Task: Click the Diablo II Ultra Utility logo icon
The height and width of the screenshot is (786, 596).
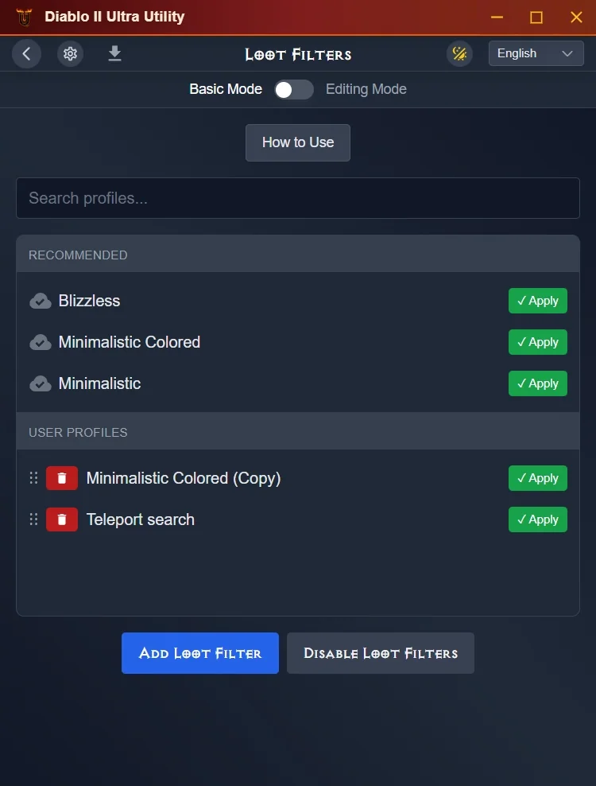Action: pos(24,17)
